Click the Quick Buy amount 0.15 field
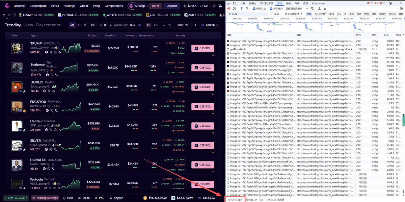Screen dimensions: 405x202 (133, 25)
